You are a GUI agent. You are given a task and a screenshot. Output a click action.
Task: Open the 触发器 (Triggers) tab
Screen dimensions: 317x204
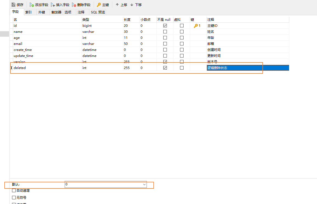[56, 12]
